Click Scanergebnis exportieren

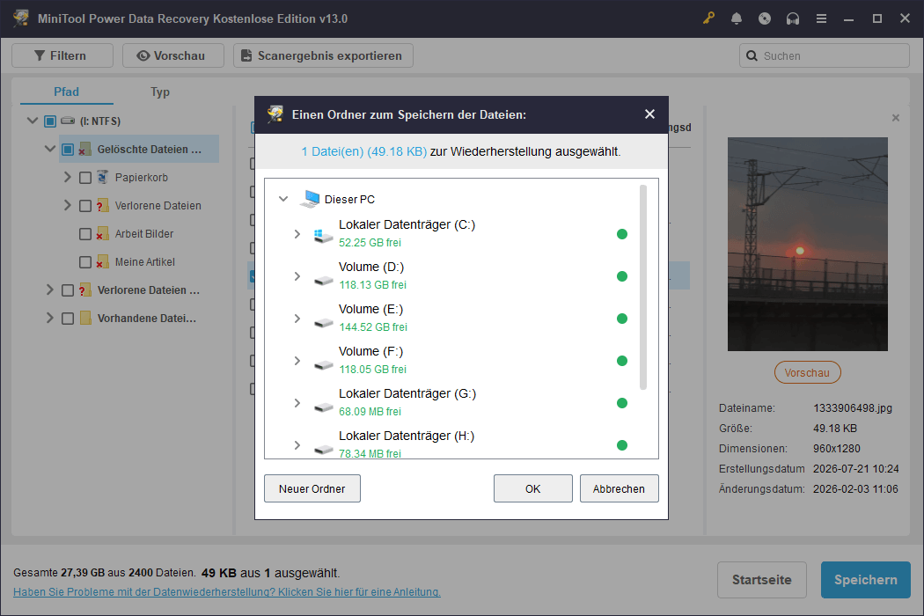[323, 55]
